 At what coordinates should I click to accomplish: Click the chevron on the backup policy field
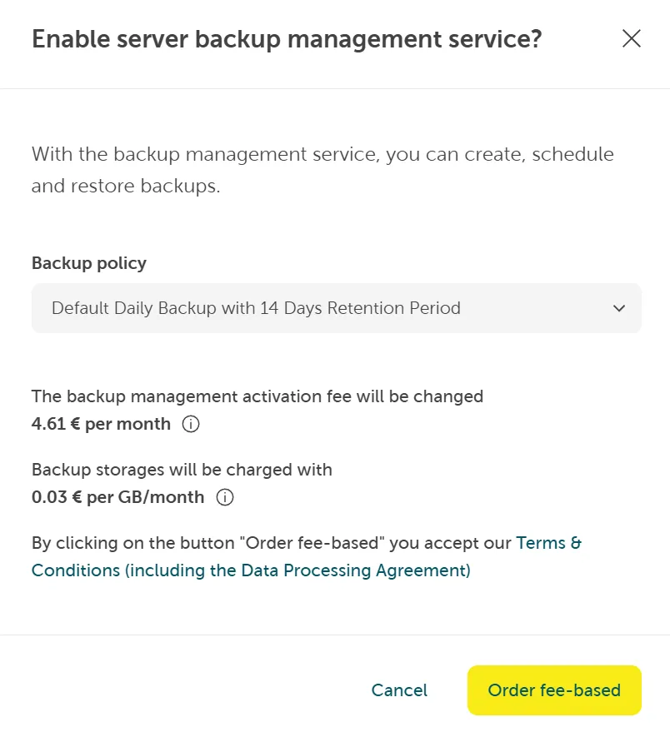click(x=619, y=308)
